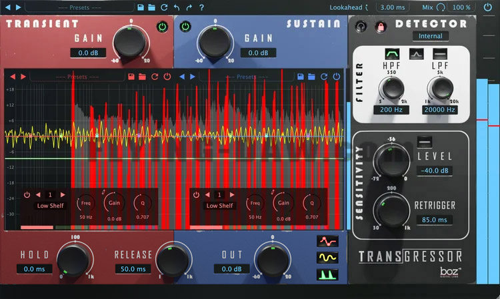Toggle the red envelope curve display icon
Screen dimensions: 500x299
[327, 241]
